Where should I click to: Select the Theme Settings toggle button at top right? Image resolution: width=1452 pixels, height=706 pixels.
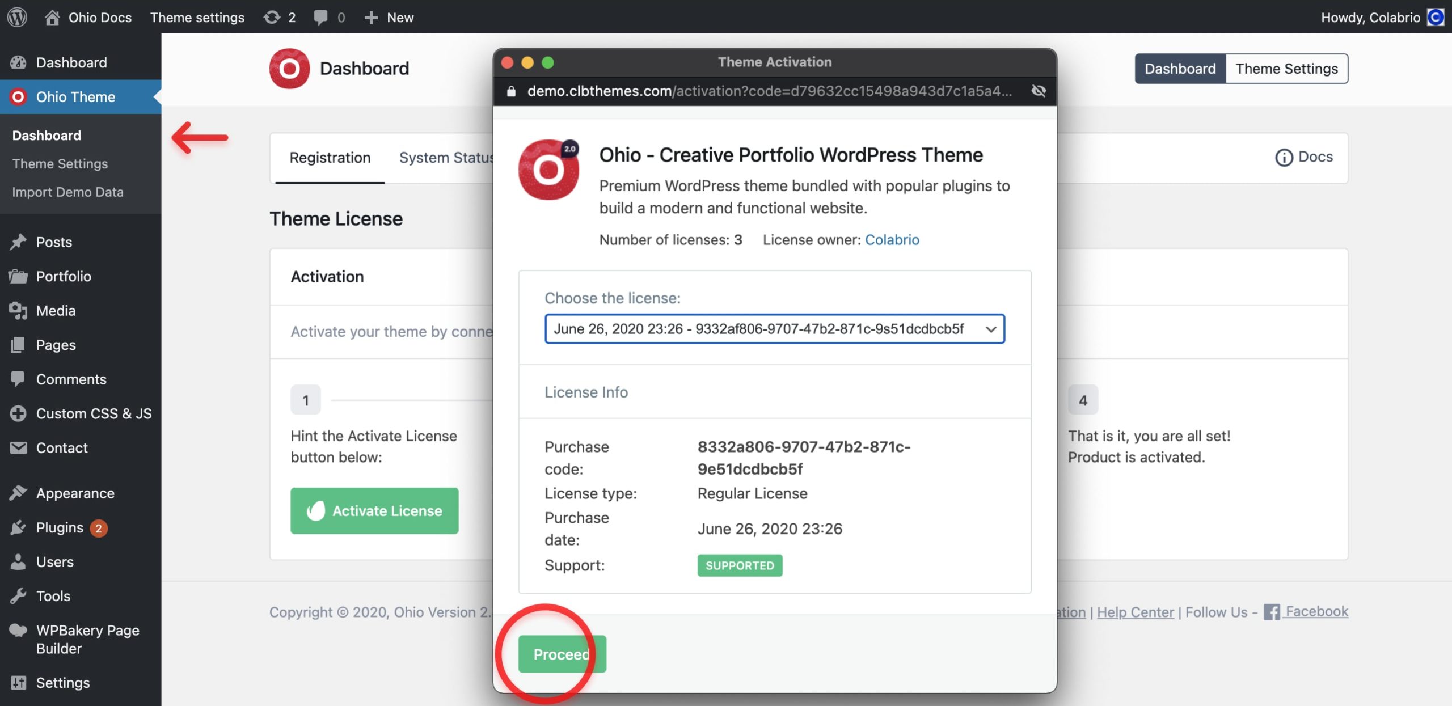(x=1286, y=69)
